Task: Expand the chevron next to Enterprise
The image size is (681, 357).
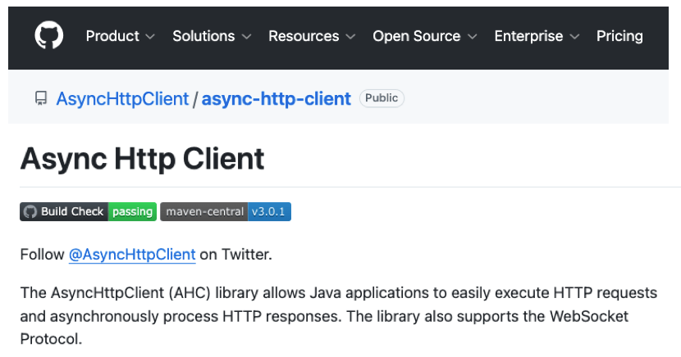Action: pyautogui.click(x=574, y=37)
